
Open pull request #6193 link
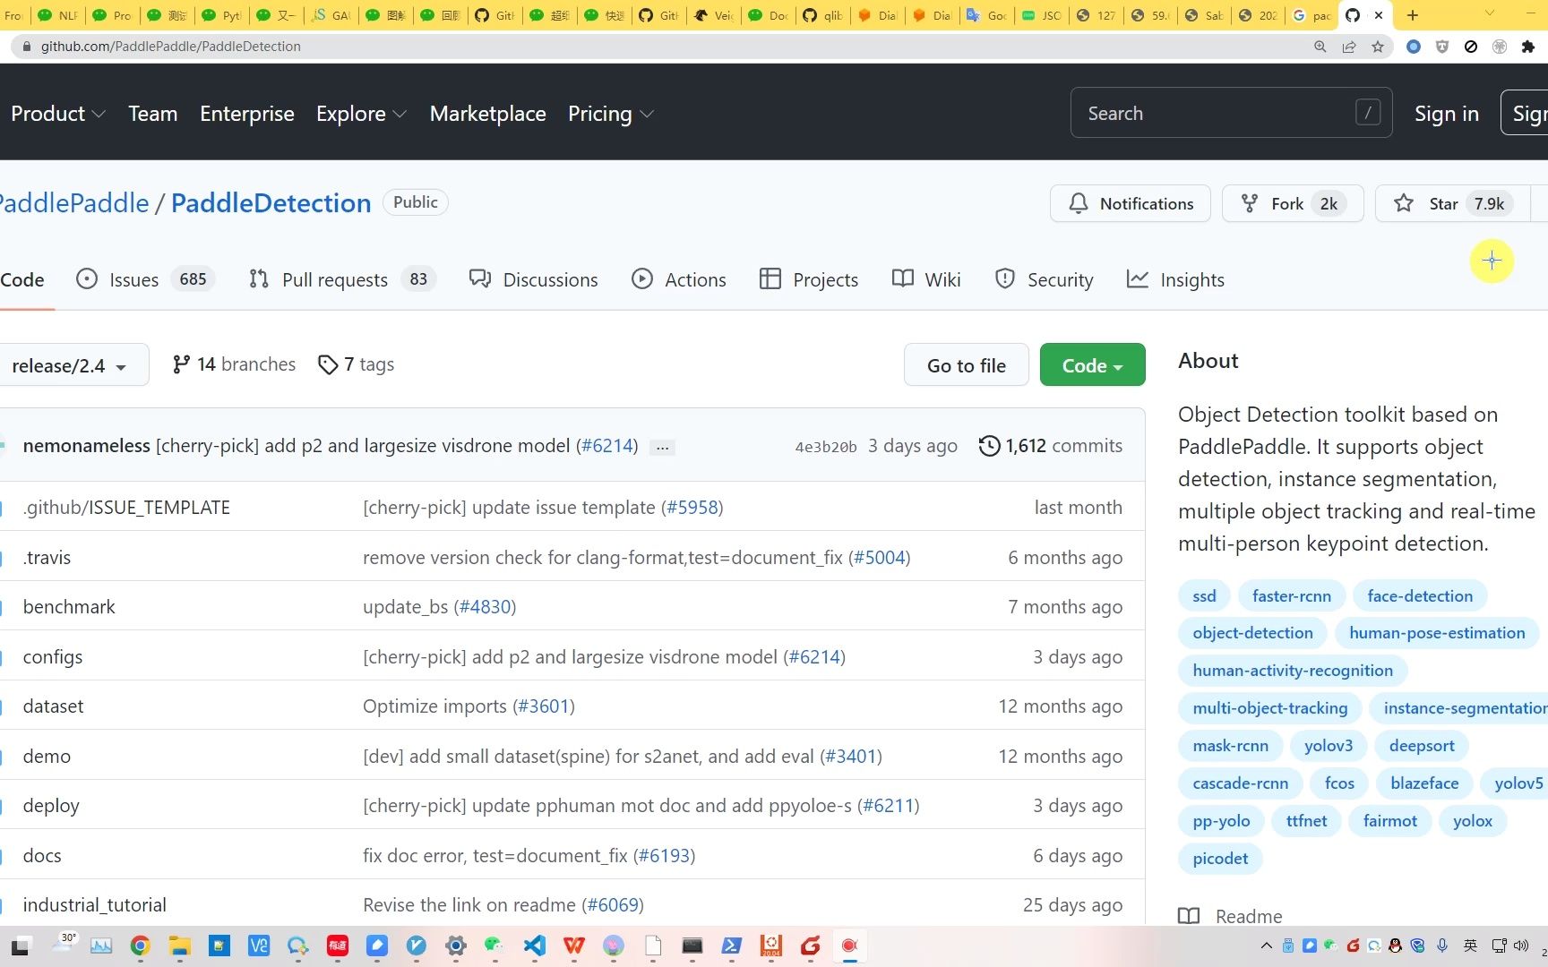pos(665,856)
